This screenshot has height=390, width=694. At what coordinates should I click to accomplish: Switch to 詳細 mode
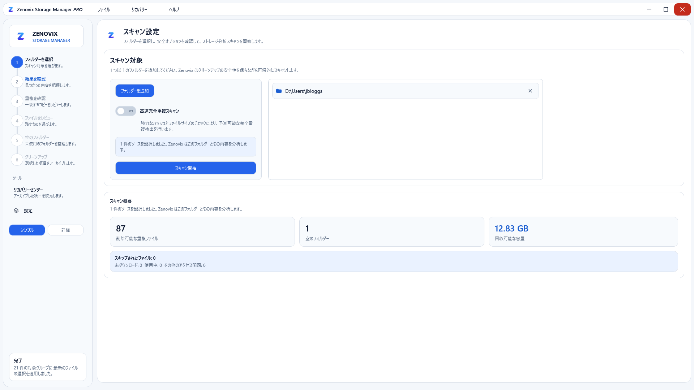pyautogui.click(x=65, y=230)
